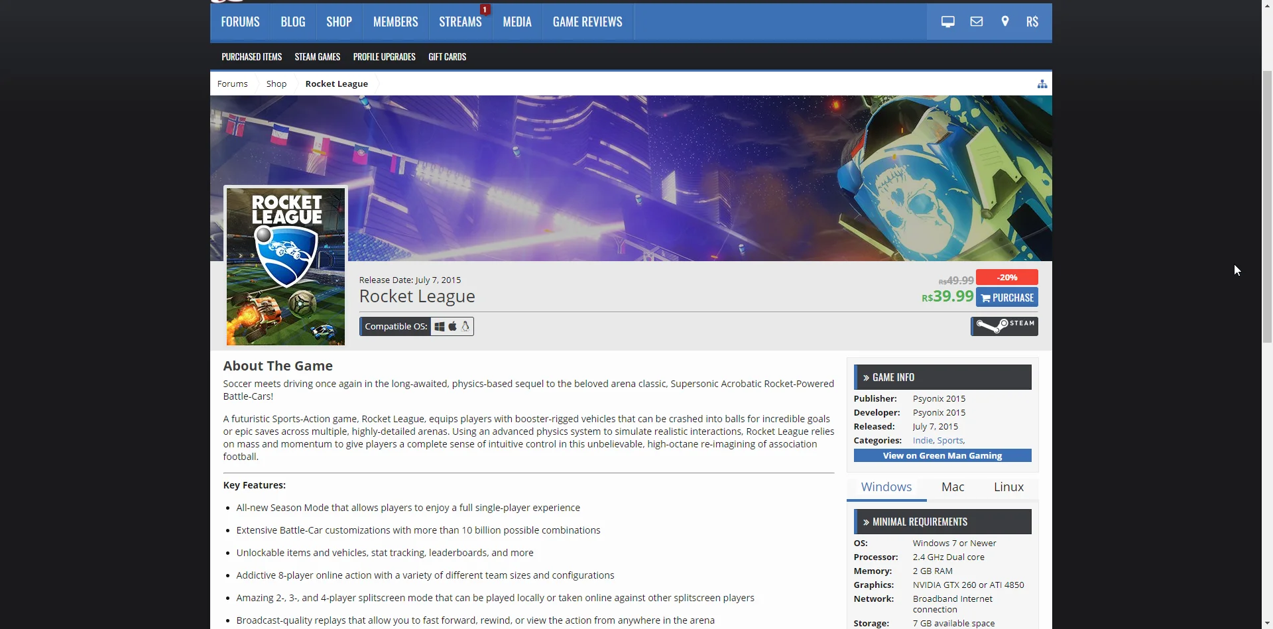Switch to the Windows requirements tab
The width and height of the screenshot is (1273, 629).
(x=886, y=487)
